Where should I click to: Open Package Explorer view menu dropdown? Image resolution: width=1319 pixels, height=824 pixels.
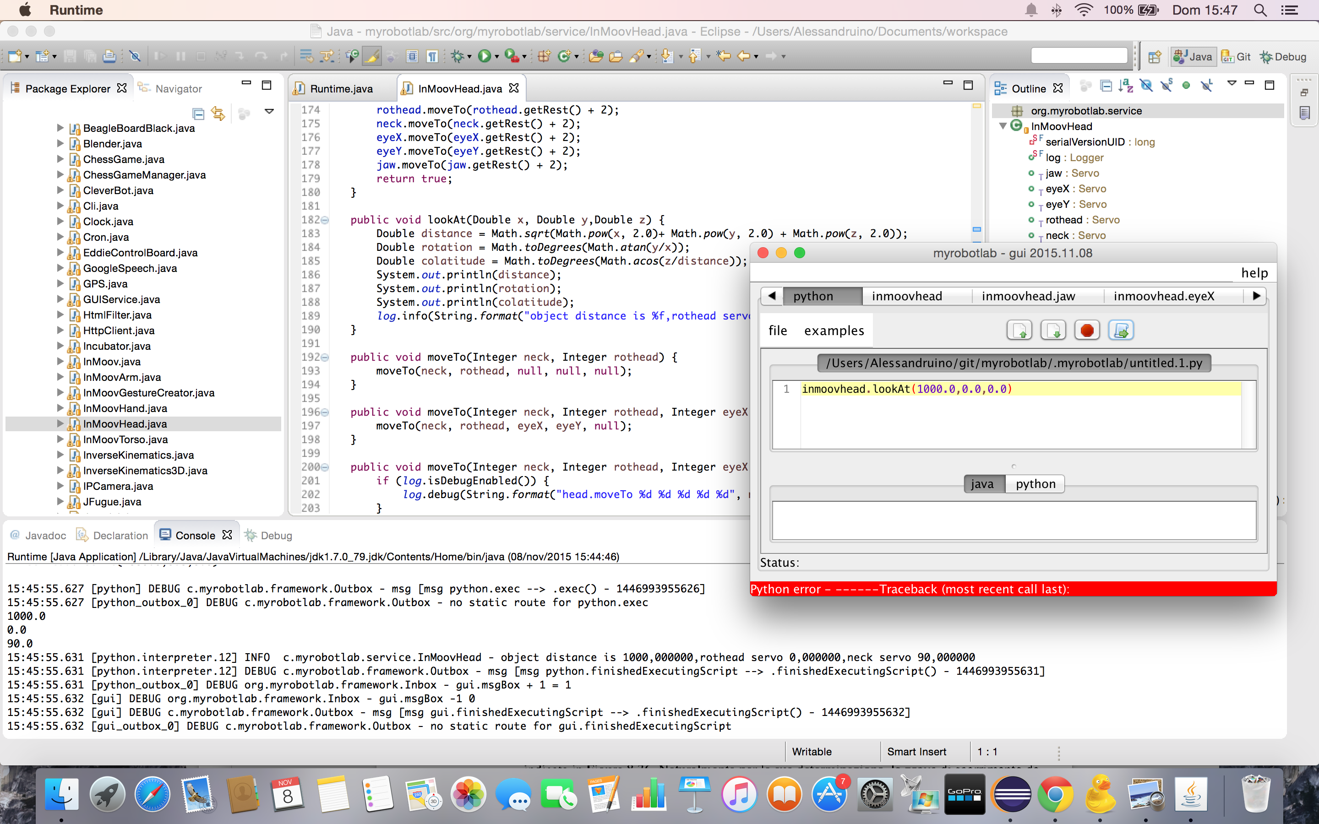(x=269, y=111)
